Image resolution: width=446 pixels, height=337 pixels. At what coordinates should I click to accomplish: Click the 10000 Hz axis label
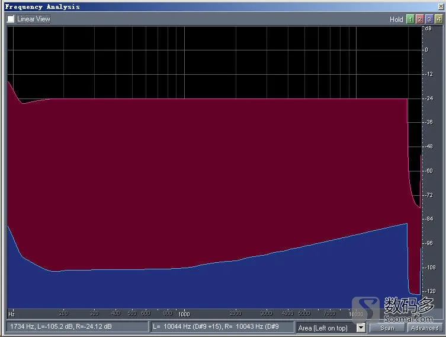pos(356,314)
